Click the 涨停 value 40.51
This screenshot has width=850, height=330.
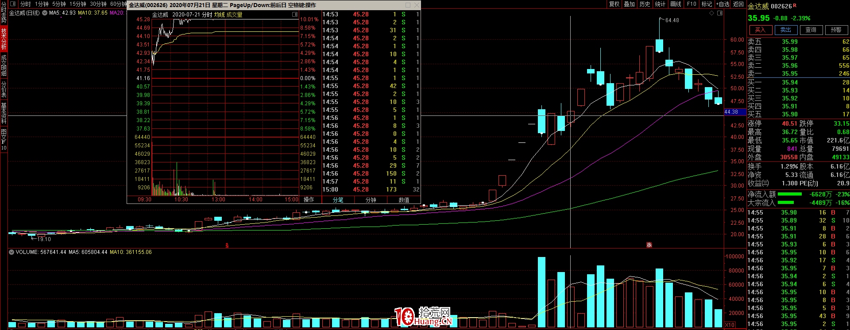[x=790, y=124]
